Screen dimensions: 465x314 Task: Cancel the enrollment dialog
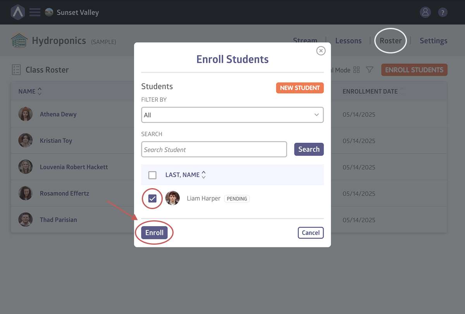(310, 233)
